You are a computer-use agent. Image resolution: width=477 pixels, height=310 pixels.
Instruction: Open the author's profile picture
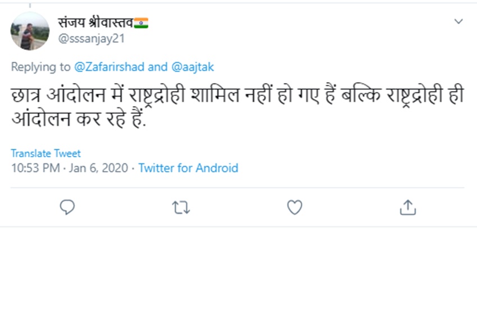point(30,31)
